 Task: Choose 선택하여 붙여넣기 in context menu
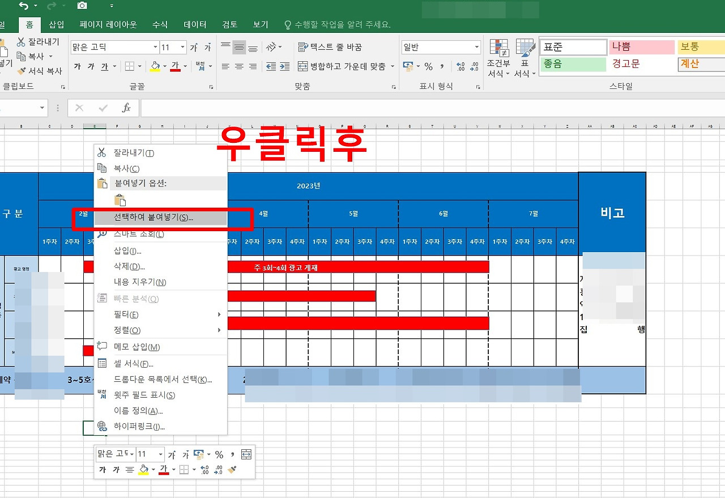point(161,218)
